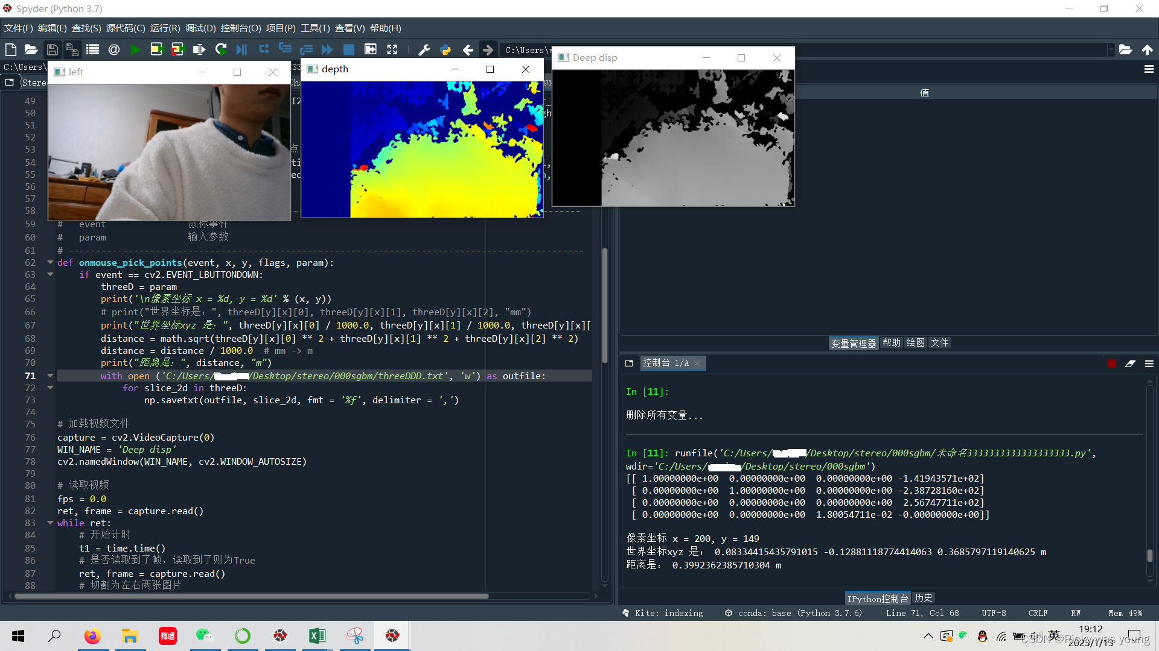The height and width of the screenshot is (651, 1159).
Task: Open the file list/outline icon
Action: coord(92,50)
